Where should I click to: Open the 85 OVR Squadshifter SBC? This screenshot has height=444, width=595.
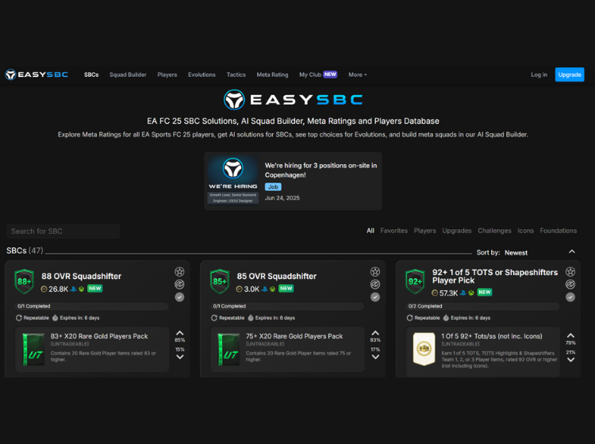(x=276, y=276)
